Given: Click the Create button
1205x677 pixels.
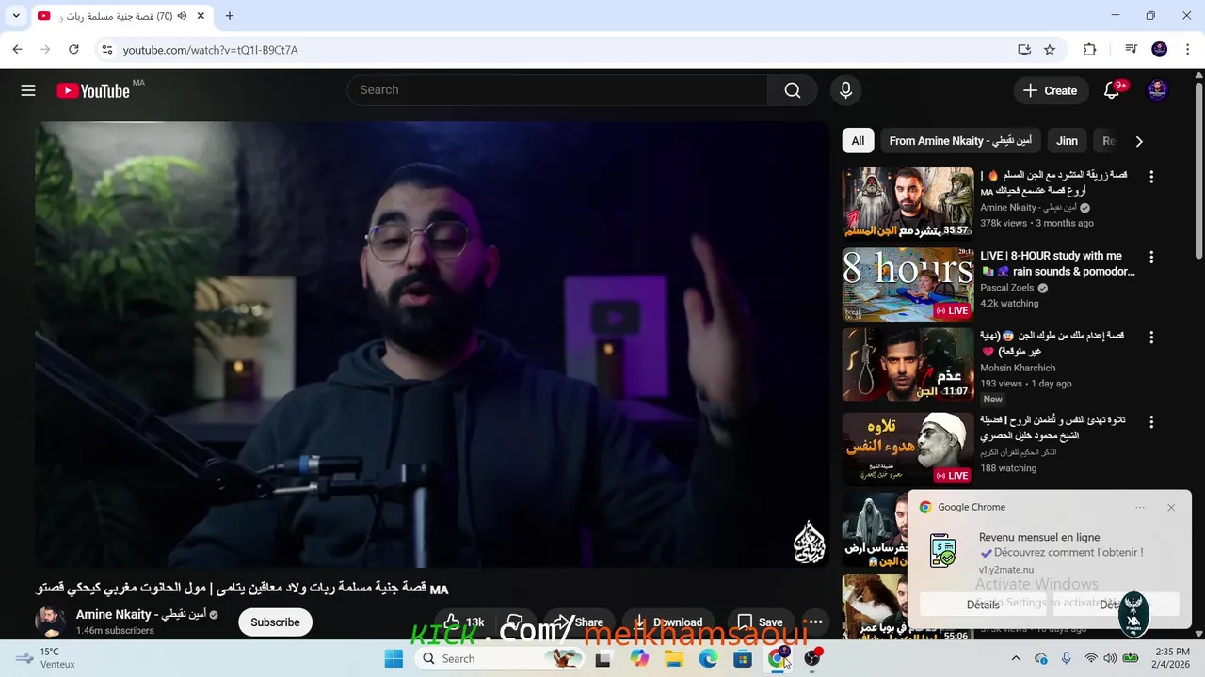Looking at the screenshot, I should tap(1050, 90).
